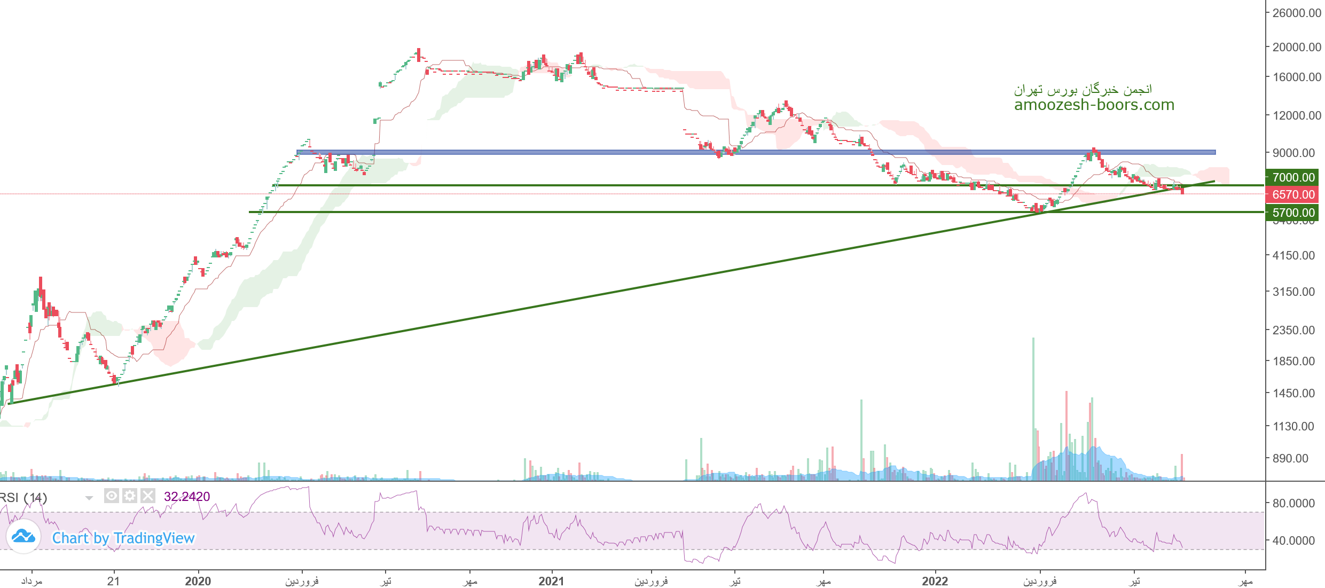Select the rising green diagonal trendline

point(534,306)
